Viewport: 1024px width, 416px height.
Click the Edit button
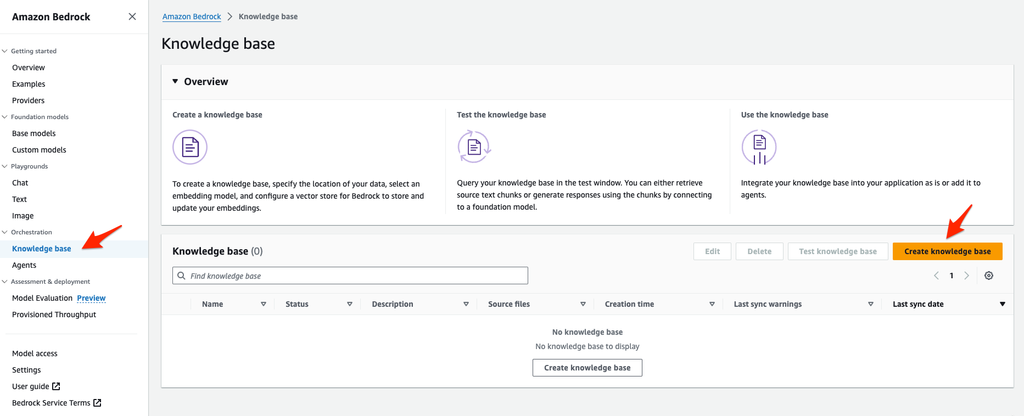coord(712,251)
